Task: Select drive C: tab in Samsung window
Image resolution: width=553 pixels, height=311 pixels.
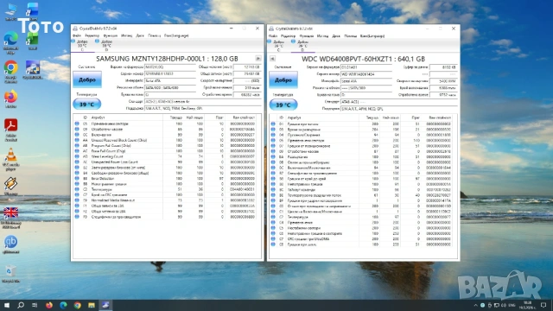Action: (82, 46)
